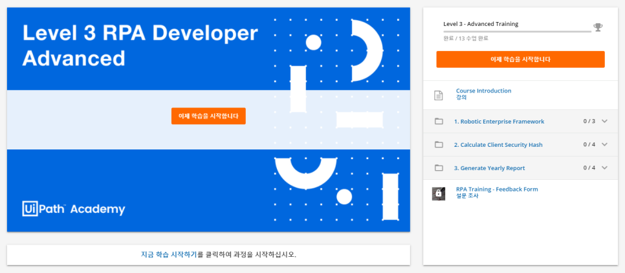Screen dimensions: 625x273
Task: Expand the Generate Yearly Report chevron
Action: click(604, 168)
